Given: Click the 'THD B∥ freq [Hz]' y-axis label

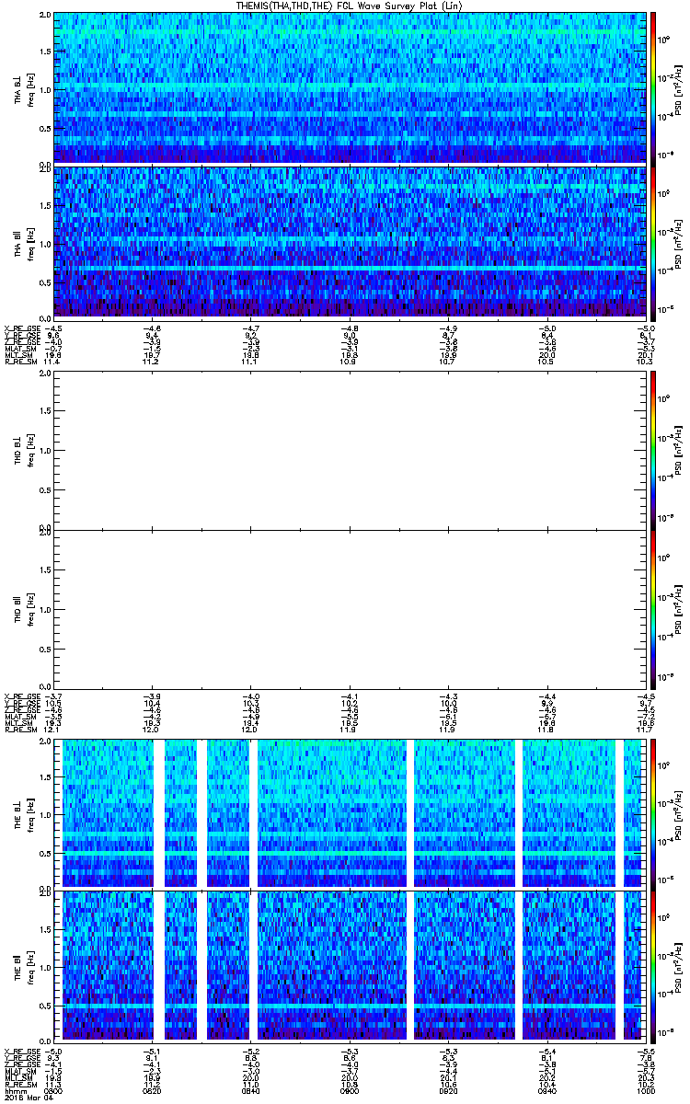Looking at the screenshot, I should [x=24, y=609].
